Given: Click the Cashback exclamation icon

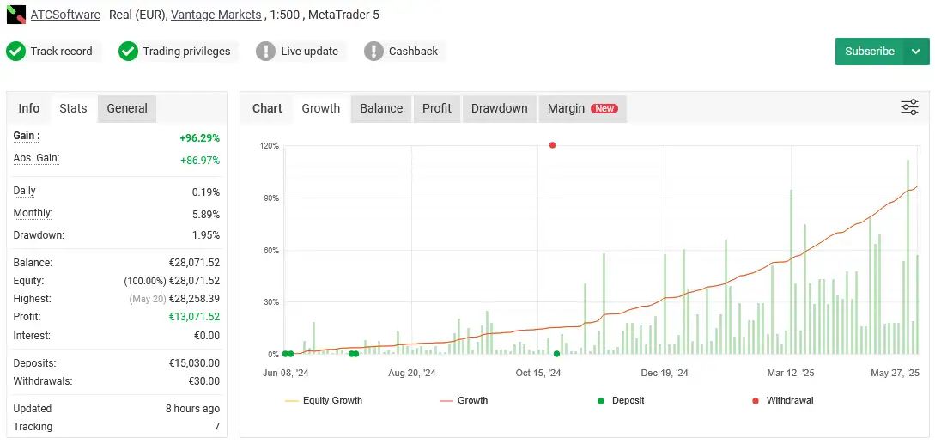Looking at the screenshot, I should [x=373, y=52].
